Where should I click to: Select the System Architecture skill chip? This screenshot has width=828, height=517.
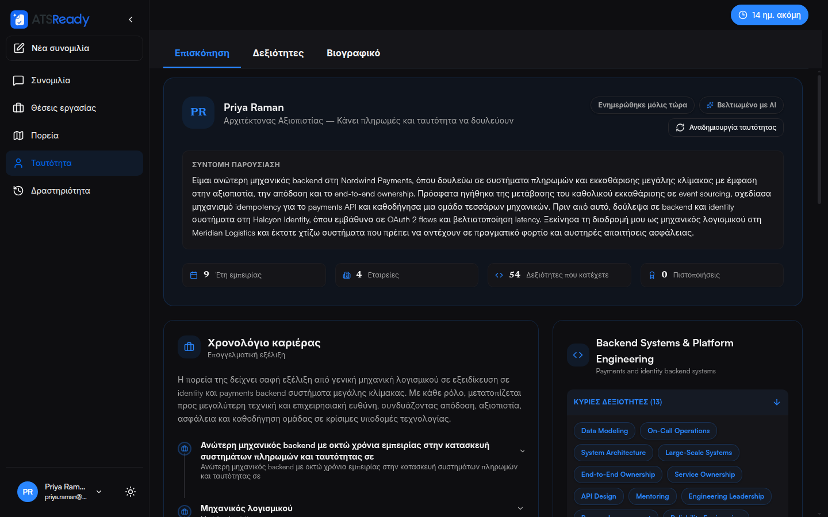coord(614,453)
